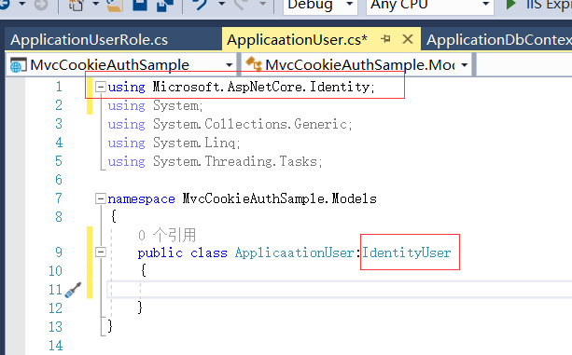Open the Redo history dropdown arrow
The width and height of the screenshot is (572, 355).
[262, 5]
